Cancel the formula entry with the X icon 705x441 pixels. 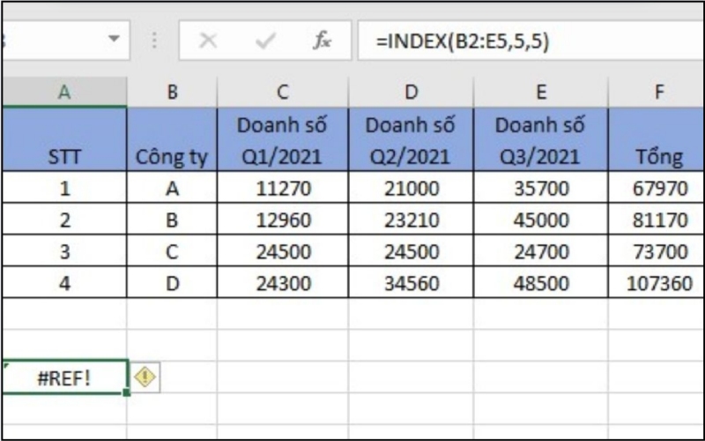click(208, 41)
